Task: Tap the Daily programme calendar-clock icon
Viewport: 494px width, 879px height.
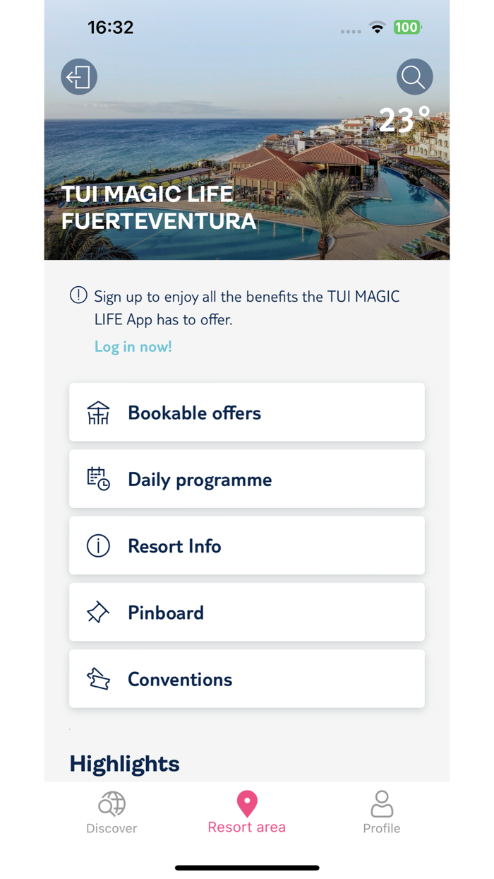Action: [98, 478]
